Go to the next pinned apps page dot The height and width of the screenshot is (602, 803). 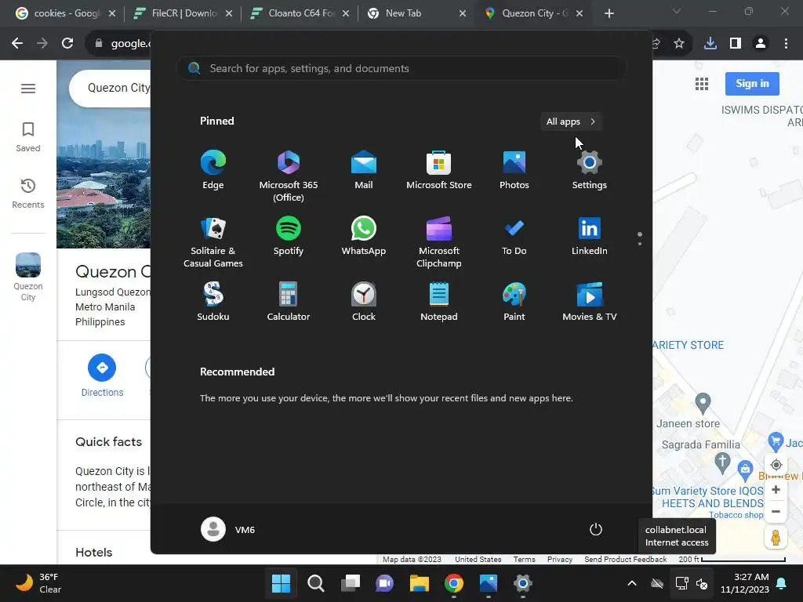[x=640, y=244]
